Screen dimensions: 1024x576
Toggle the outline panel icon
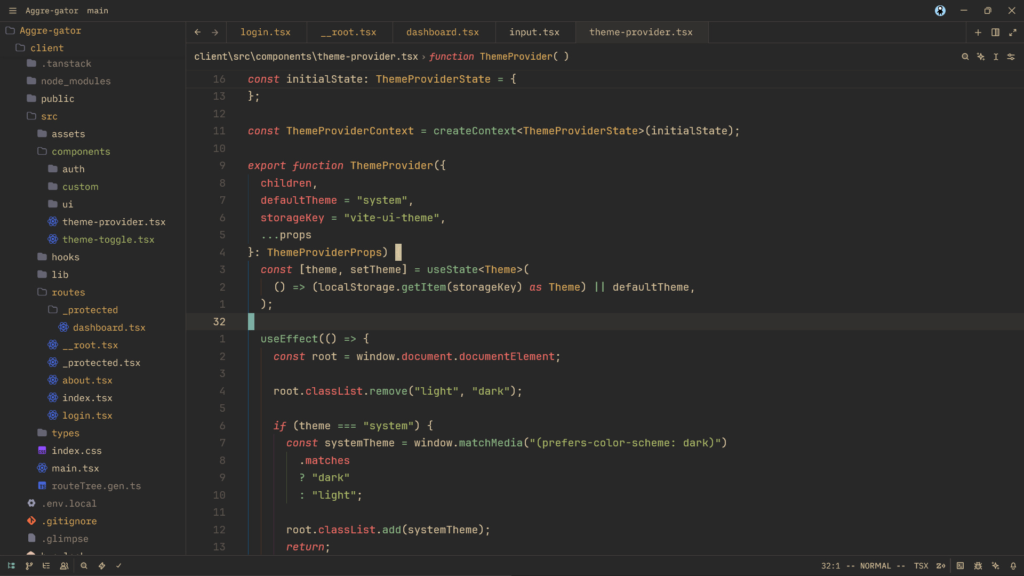(46, 566)
